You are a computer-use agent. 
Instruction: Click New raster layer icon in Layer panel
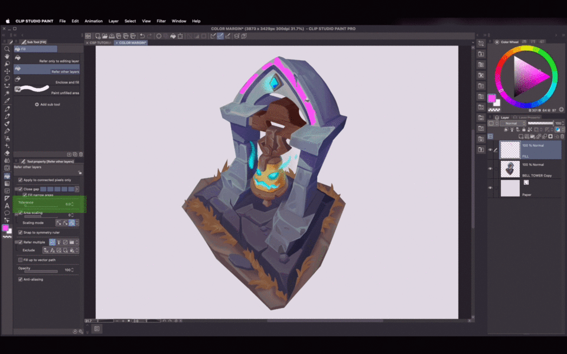521,136
